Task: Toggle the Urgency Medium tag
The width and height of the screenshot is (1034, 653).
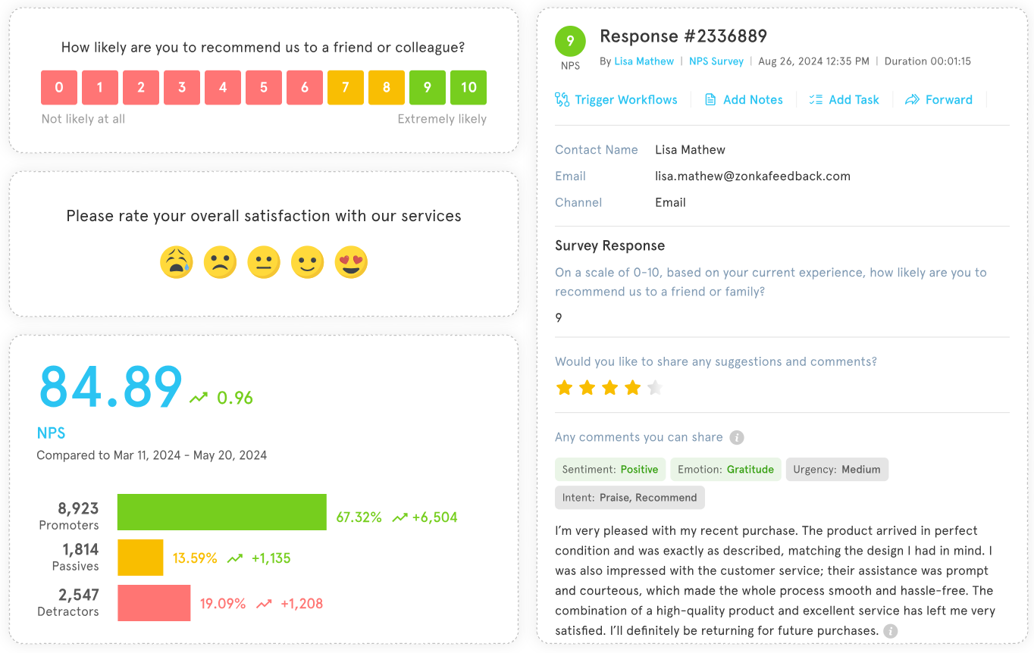Action: pyautogui.click(x=837, y=469)
